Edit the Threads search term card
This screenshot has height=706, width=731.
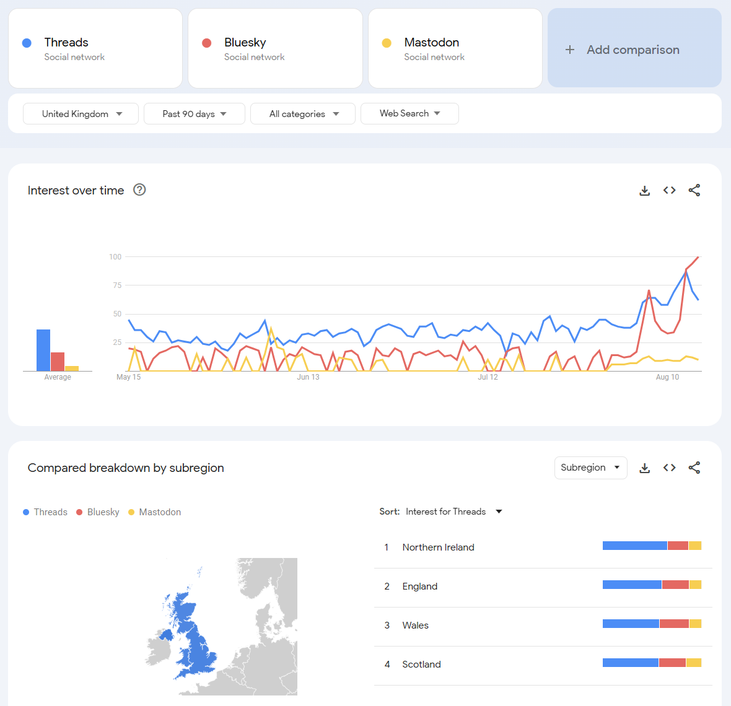click(x=95, y=48)
